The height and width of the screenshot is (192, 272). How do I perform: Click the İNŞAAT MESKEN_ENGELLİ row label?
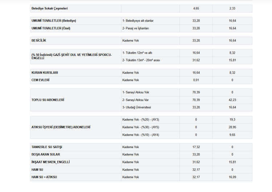pyautogui.click(x=50, y=162)
